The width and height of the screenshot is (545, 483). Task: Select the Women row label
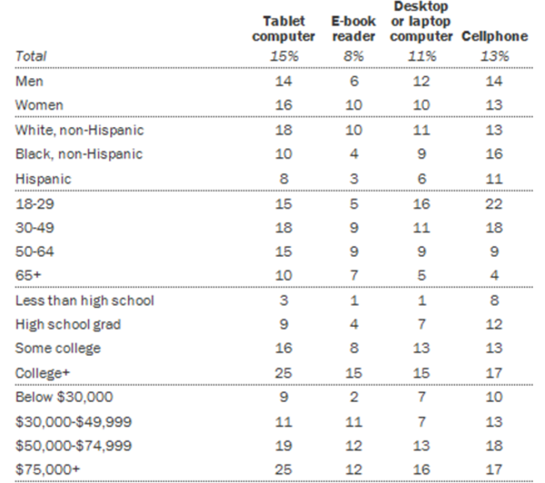click(38, 104)
